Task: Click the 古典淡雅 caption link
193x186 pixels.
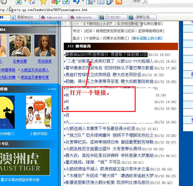Action: click(x=20, y=61)
